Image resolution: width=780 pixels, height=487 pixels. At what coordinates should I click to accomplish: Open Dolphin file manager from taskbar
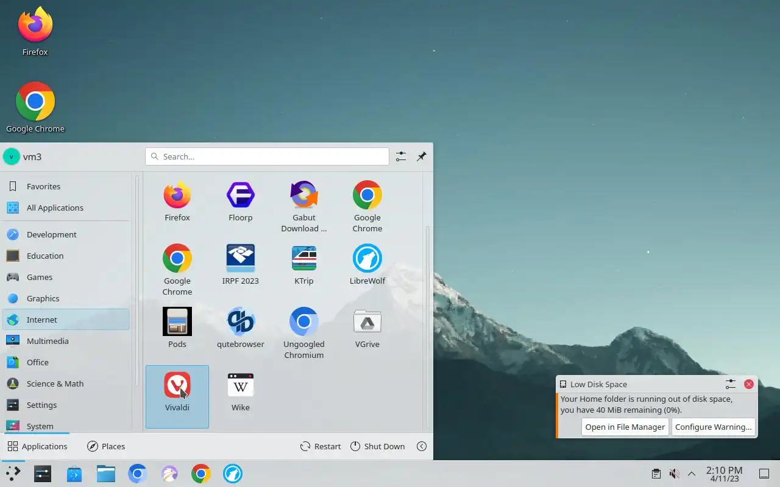106,473
